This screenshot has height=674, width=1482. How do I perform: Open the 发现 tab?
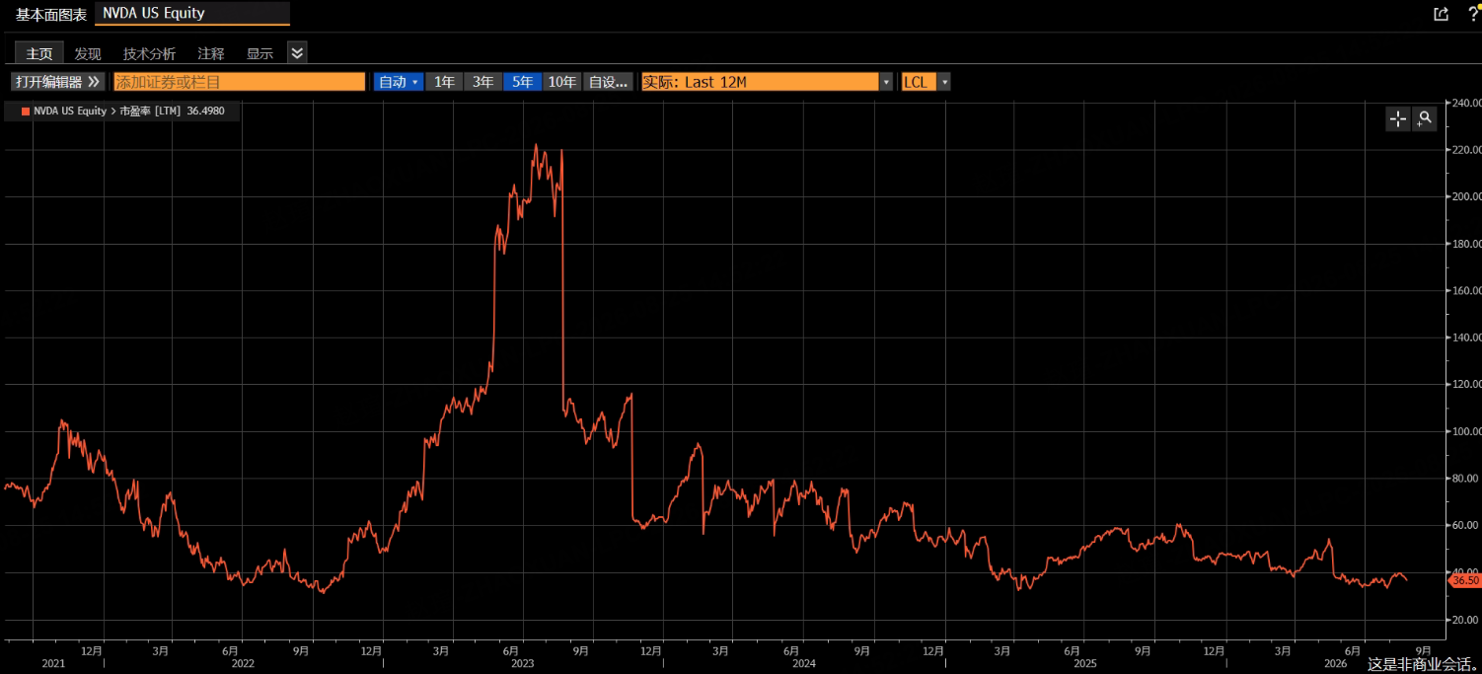coord(88,53)
